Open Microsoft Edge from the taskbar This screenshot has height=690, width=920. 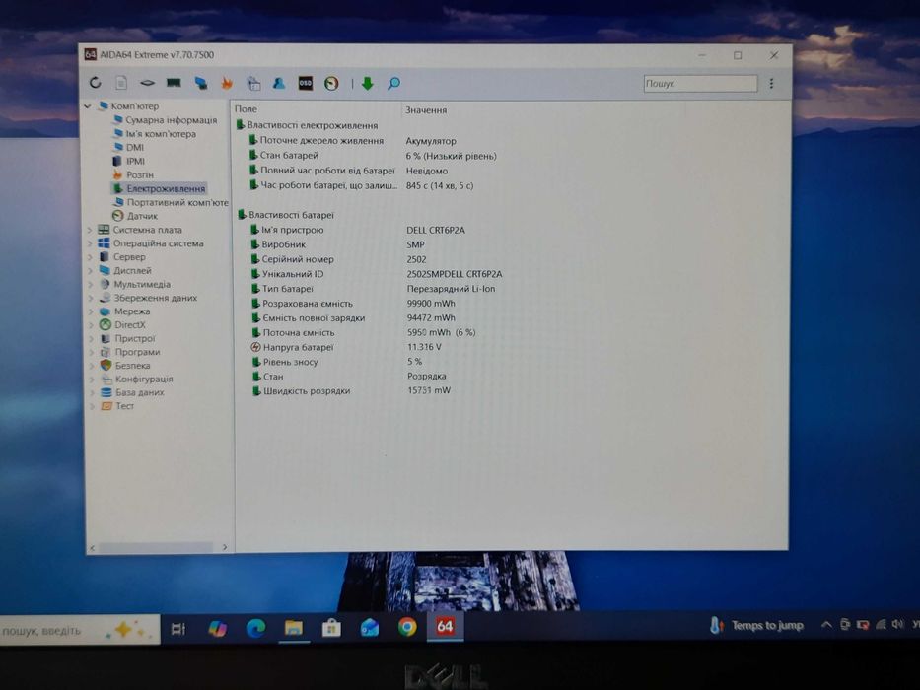click(x=255, y=629)
